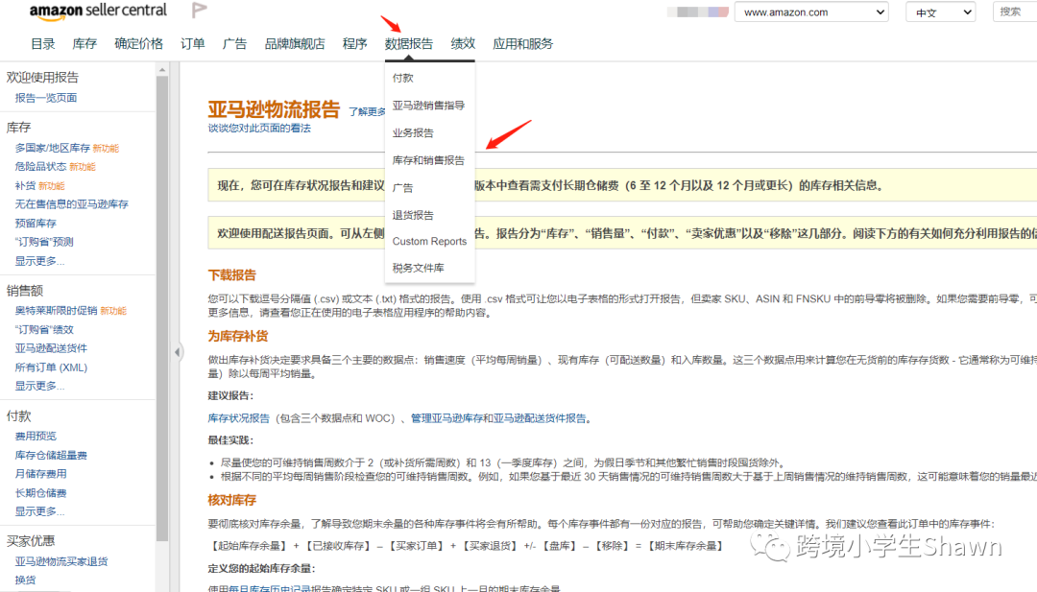Open the 中文 language dropdown

941,12
